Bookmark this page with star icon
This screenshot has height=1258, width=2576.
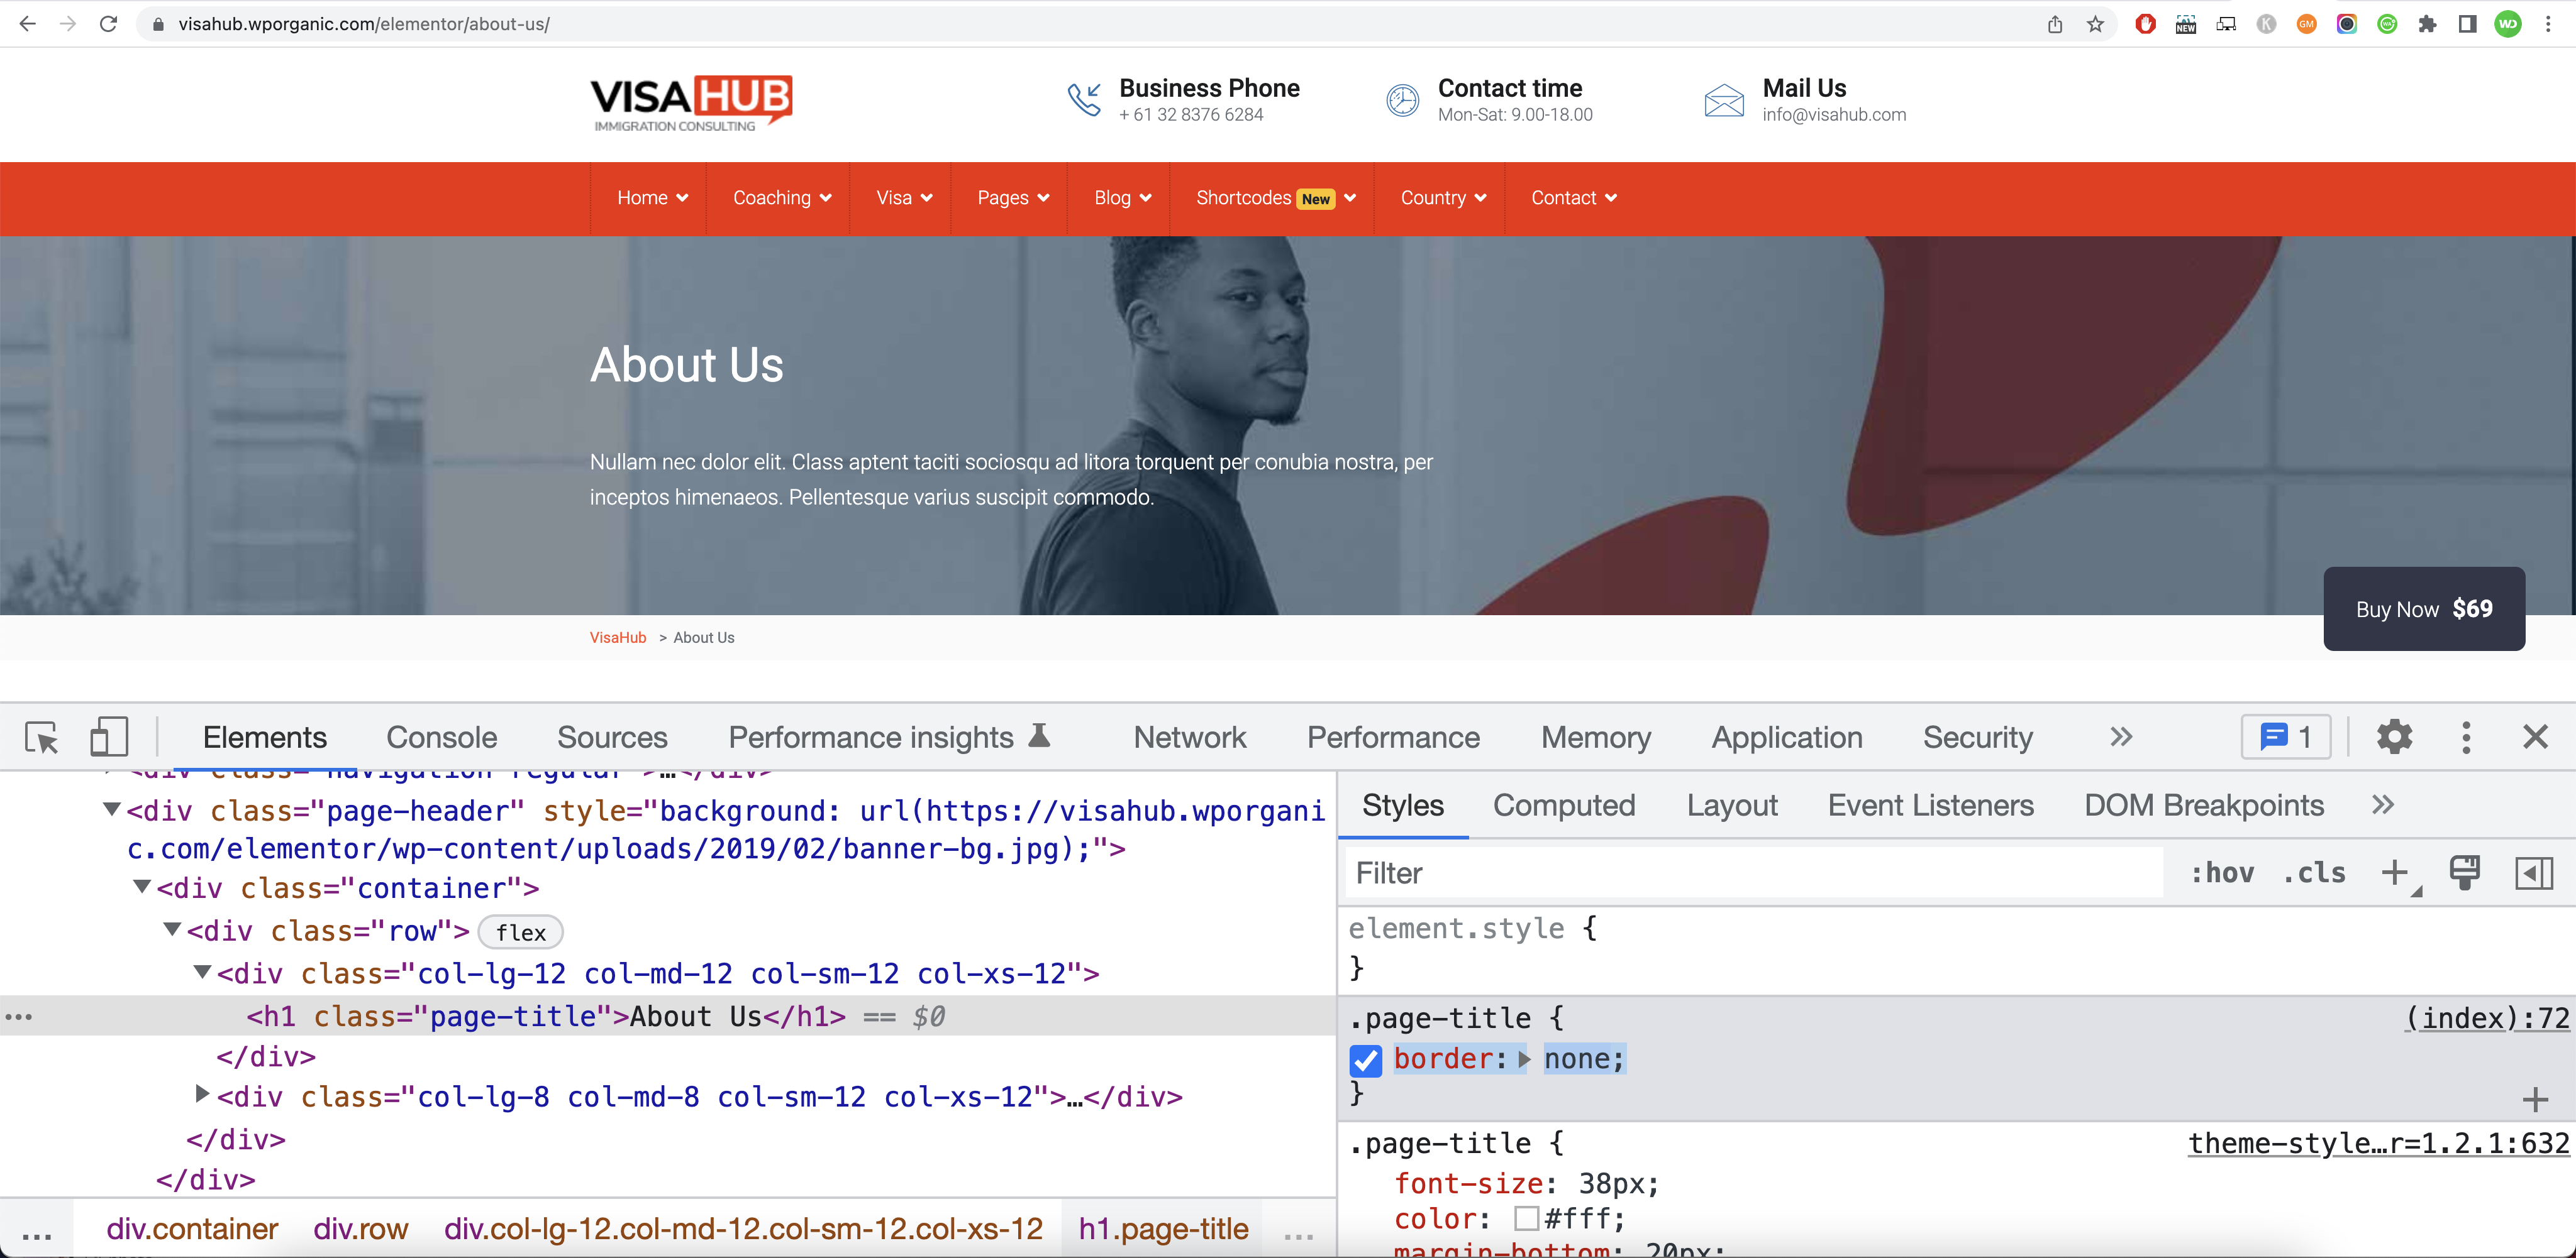2095,24
